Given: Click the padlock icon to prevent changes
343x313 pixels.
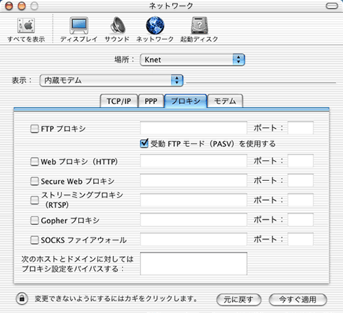Looking at the screenshot, I should 22,299.
